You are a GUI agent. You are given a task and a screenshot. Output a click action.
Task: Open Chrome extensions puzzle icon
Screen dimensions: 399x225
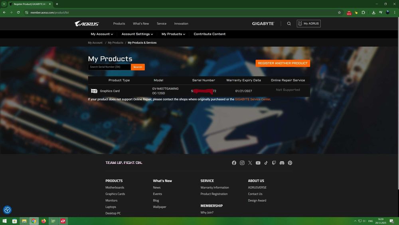(x=363, y=12)
